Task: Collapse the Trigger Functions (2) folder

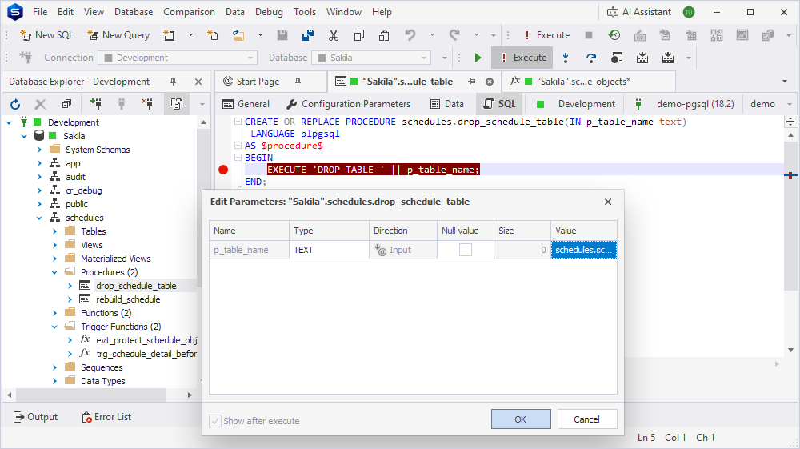Action: coord(54,327)
